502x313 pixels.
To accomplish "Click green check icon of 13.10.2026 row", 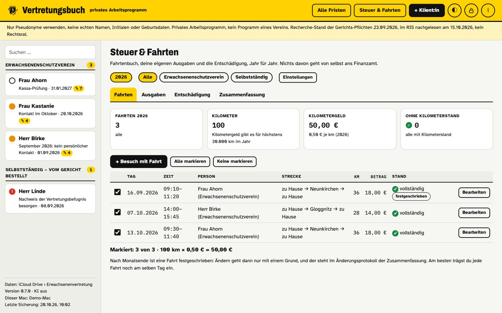I will click(x=395, y=233).
